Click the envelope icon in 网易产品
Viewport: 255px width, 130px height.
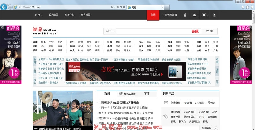tap(166, 103)
